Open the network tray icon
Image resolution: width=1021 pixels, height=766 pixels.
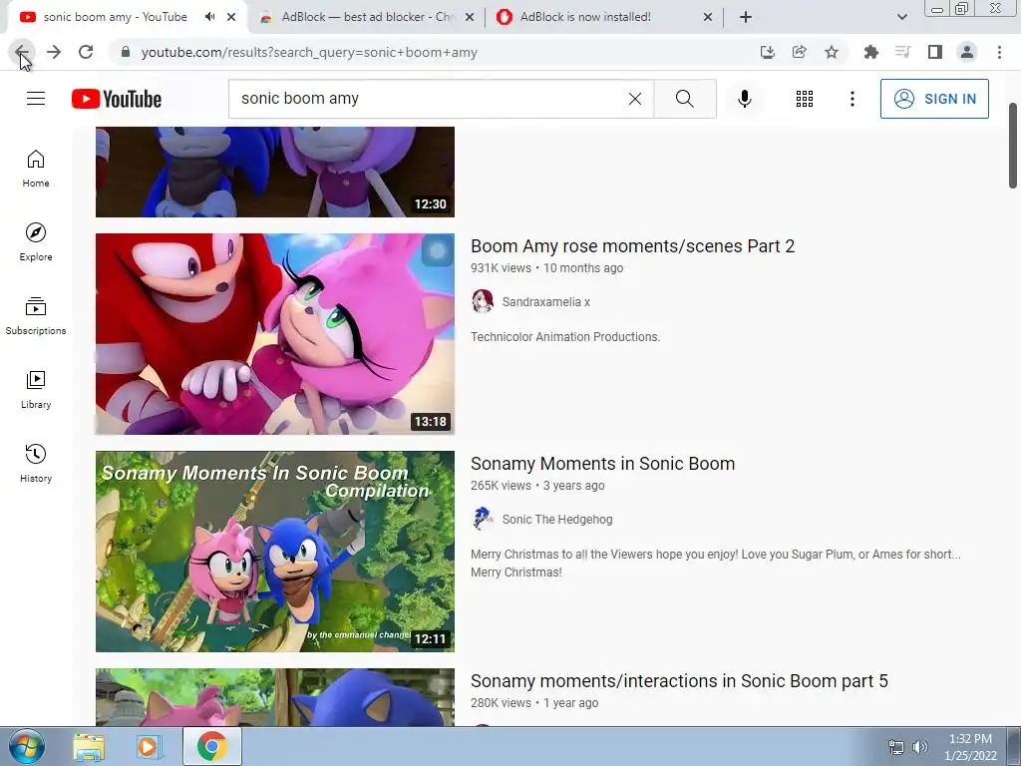click(x=896, y=747)
